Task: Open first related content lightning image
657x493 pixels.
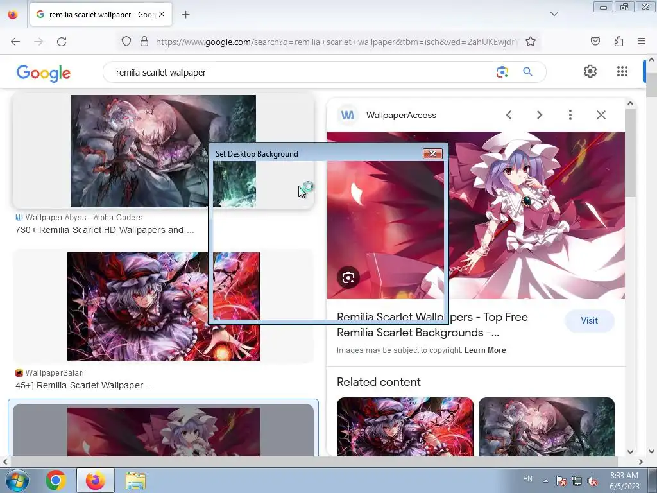Action: click(405, 427)
